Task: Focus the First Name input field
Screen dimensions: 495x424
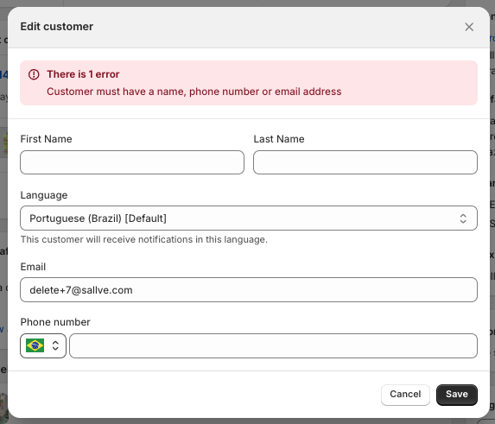Action: point(132,162)
